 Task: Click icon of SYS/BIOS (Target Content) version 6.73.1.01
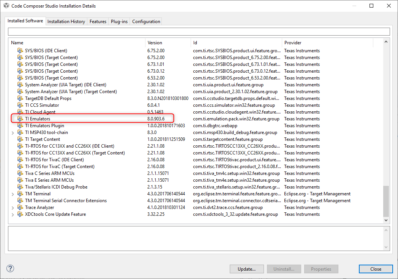(x=20, y=64)
